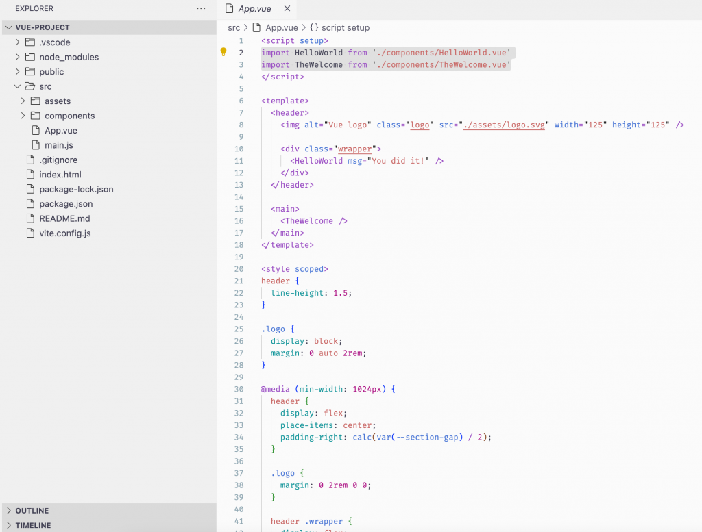This screenshot has height=532, width=702.
Task: Open App.vue from explorer tree
Action: coord(61,131)
